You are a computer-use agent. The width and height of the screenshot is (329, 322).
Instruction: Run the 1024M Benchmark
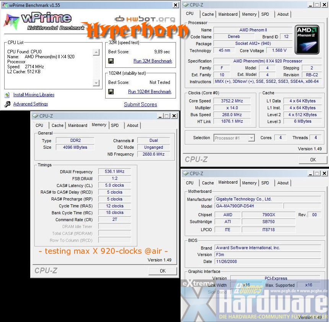click(x=150, y=92)
